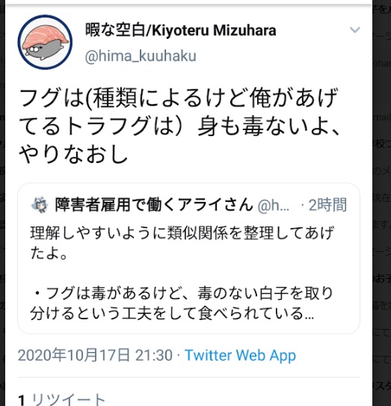
Task: Click the quoted tweet's small avatar icon
Action: [x=40, y=205]
